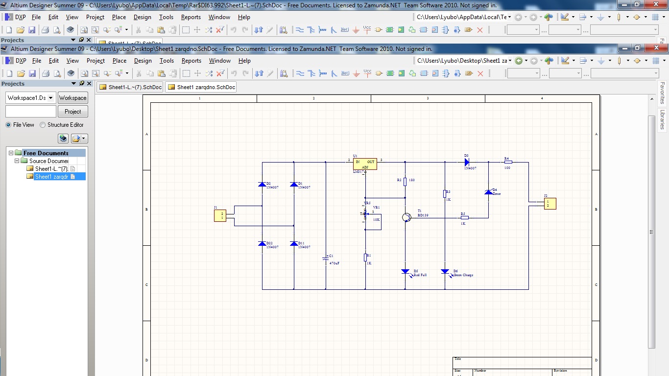Click the compile layers icon in Projects panel

[x=63, y=139]
